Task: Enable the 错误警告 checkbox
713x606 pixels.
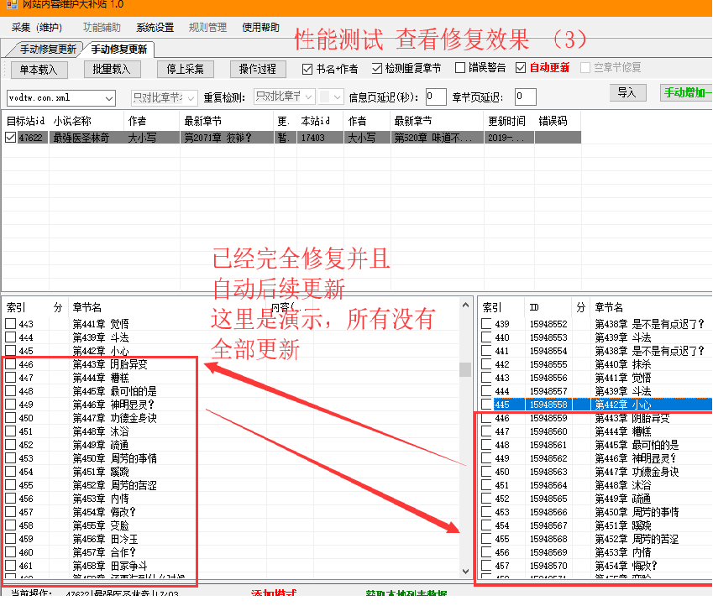Action: pyautogui.click(x=460, y=68)
